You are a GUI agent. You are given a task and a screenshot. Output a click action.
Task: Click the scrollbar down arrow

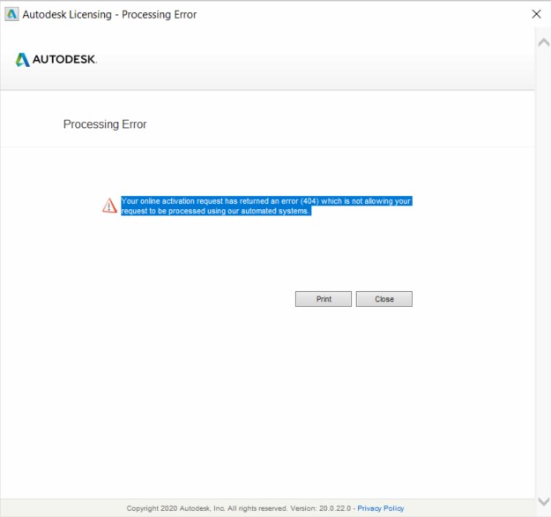coord(544,501)
